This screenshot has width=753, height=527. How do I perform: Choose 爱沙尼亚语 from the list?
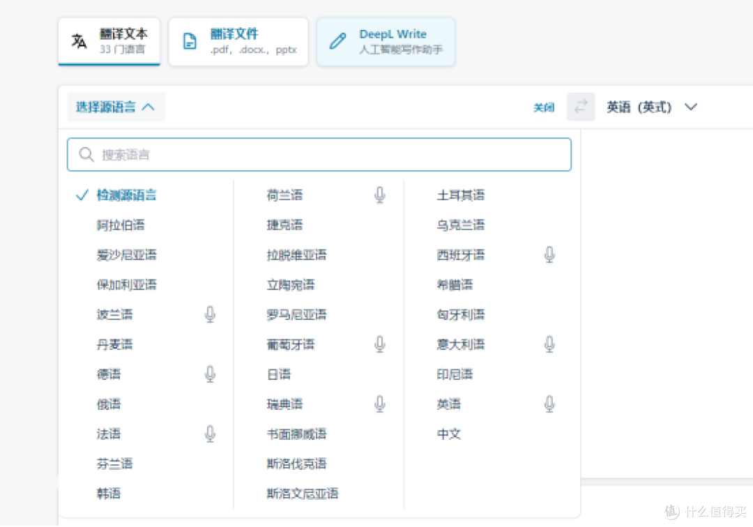pos(126,255)
